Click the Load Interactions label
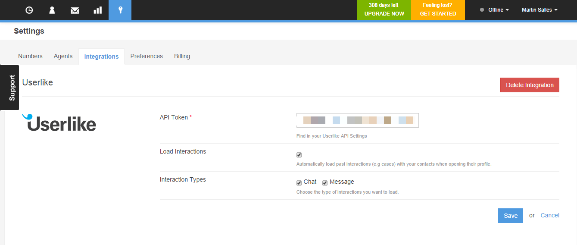Viewport: 577px width, 245px height. point(183,151)
